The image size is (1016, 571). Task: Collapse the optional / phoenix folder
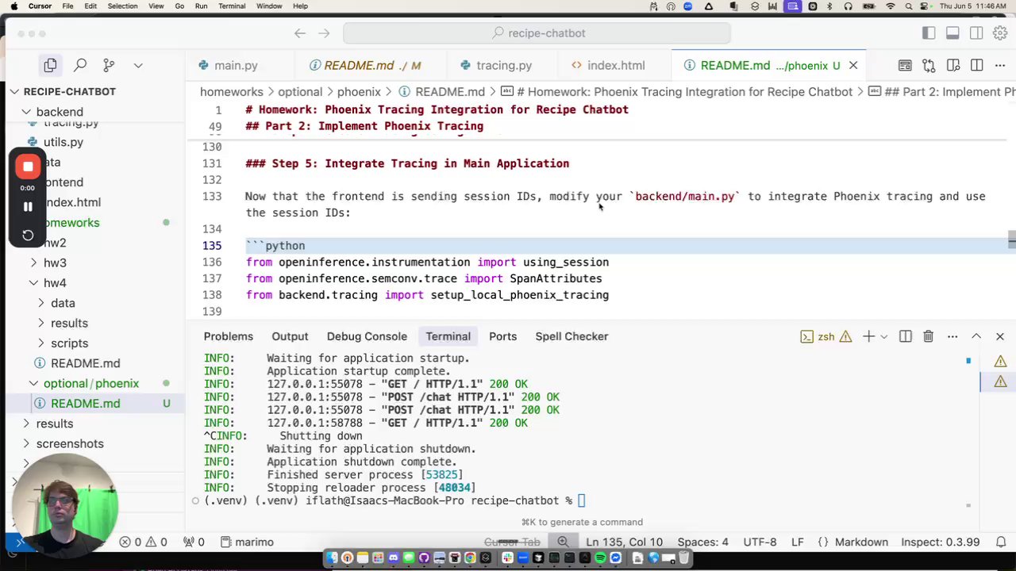pyautogui.click(x=90, y=383)
